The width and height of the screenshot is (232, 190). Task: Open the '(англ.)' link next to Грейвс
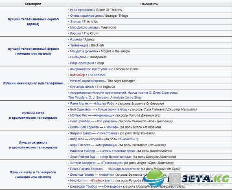(x=109, y=181)
